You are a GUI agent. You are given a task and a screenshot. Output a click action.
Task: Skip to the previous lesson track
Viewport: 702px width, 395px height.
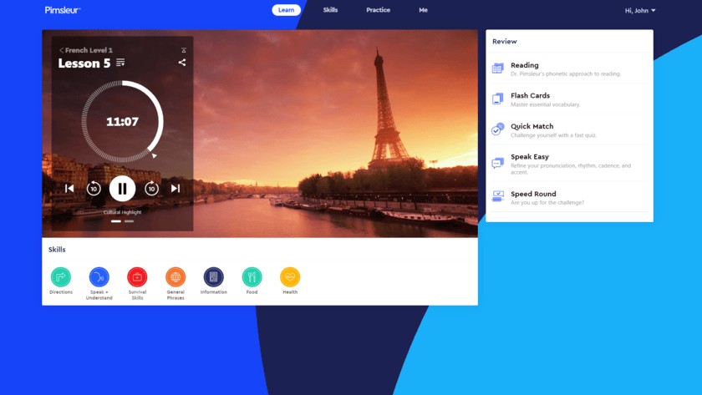click(x=69, y=189)
